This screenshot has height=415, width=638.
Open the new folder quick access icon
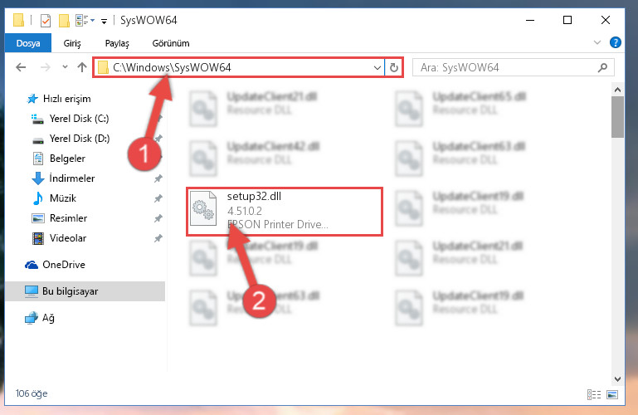pyautogui.click(x=64, y=21)
